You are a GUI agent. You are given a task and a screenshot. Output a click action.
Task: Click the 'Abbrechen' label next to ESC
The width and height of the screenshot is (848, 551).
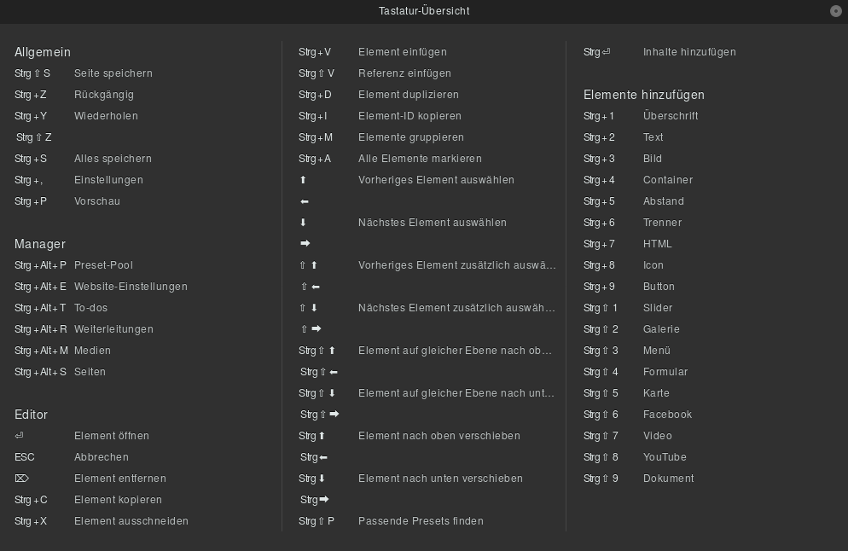(102, 457)
